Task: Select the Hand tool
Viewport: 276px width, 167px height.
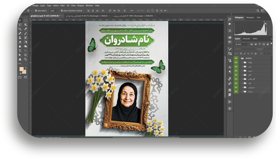Action: point(20,59)
